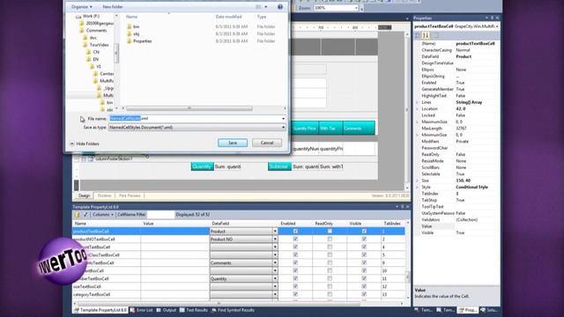
Task: Expand the Location property in Properties panel
Action: point(417,109)
